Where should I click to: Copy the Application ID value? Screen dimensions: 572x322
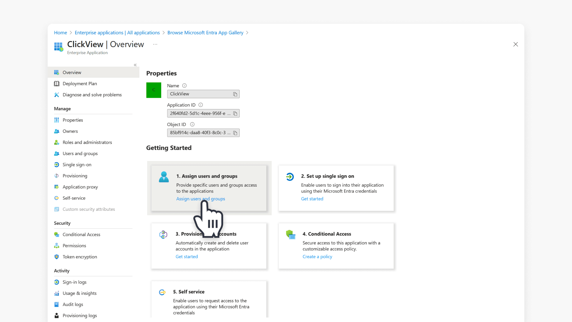click(x=235, y=113)
